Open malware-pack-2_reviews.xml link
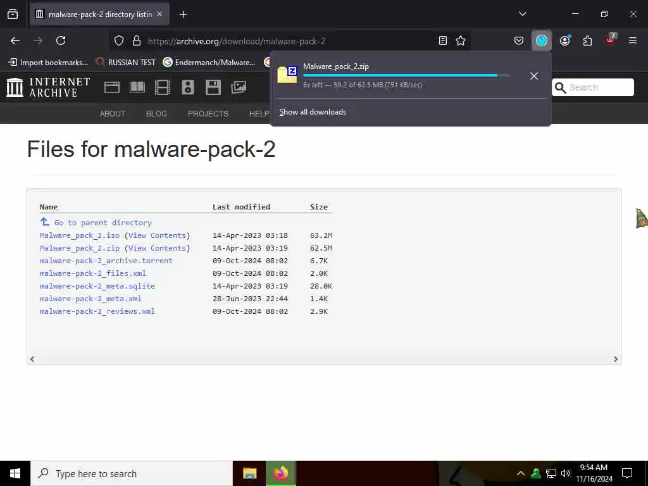 click(97, 311)
